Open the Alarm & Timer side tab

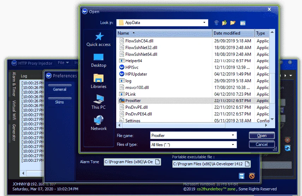point(14,84)
